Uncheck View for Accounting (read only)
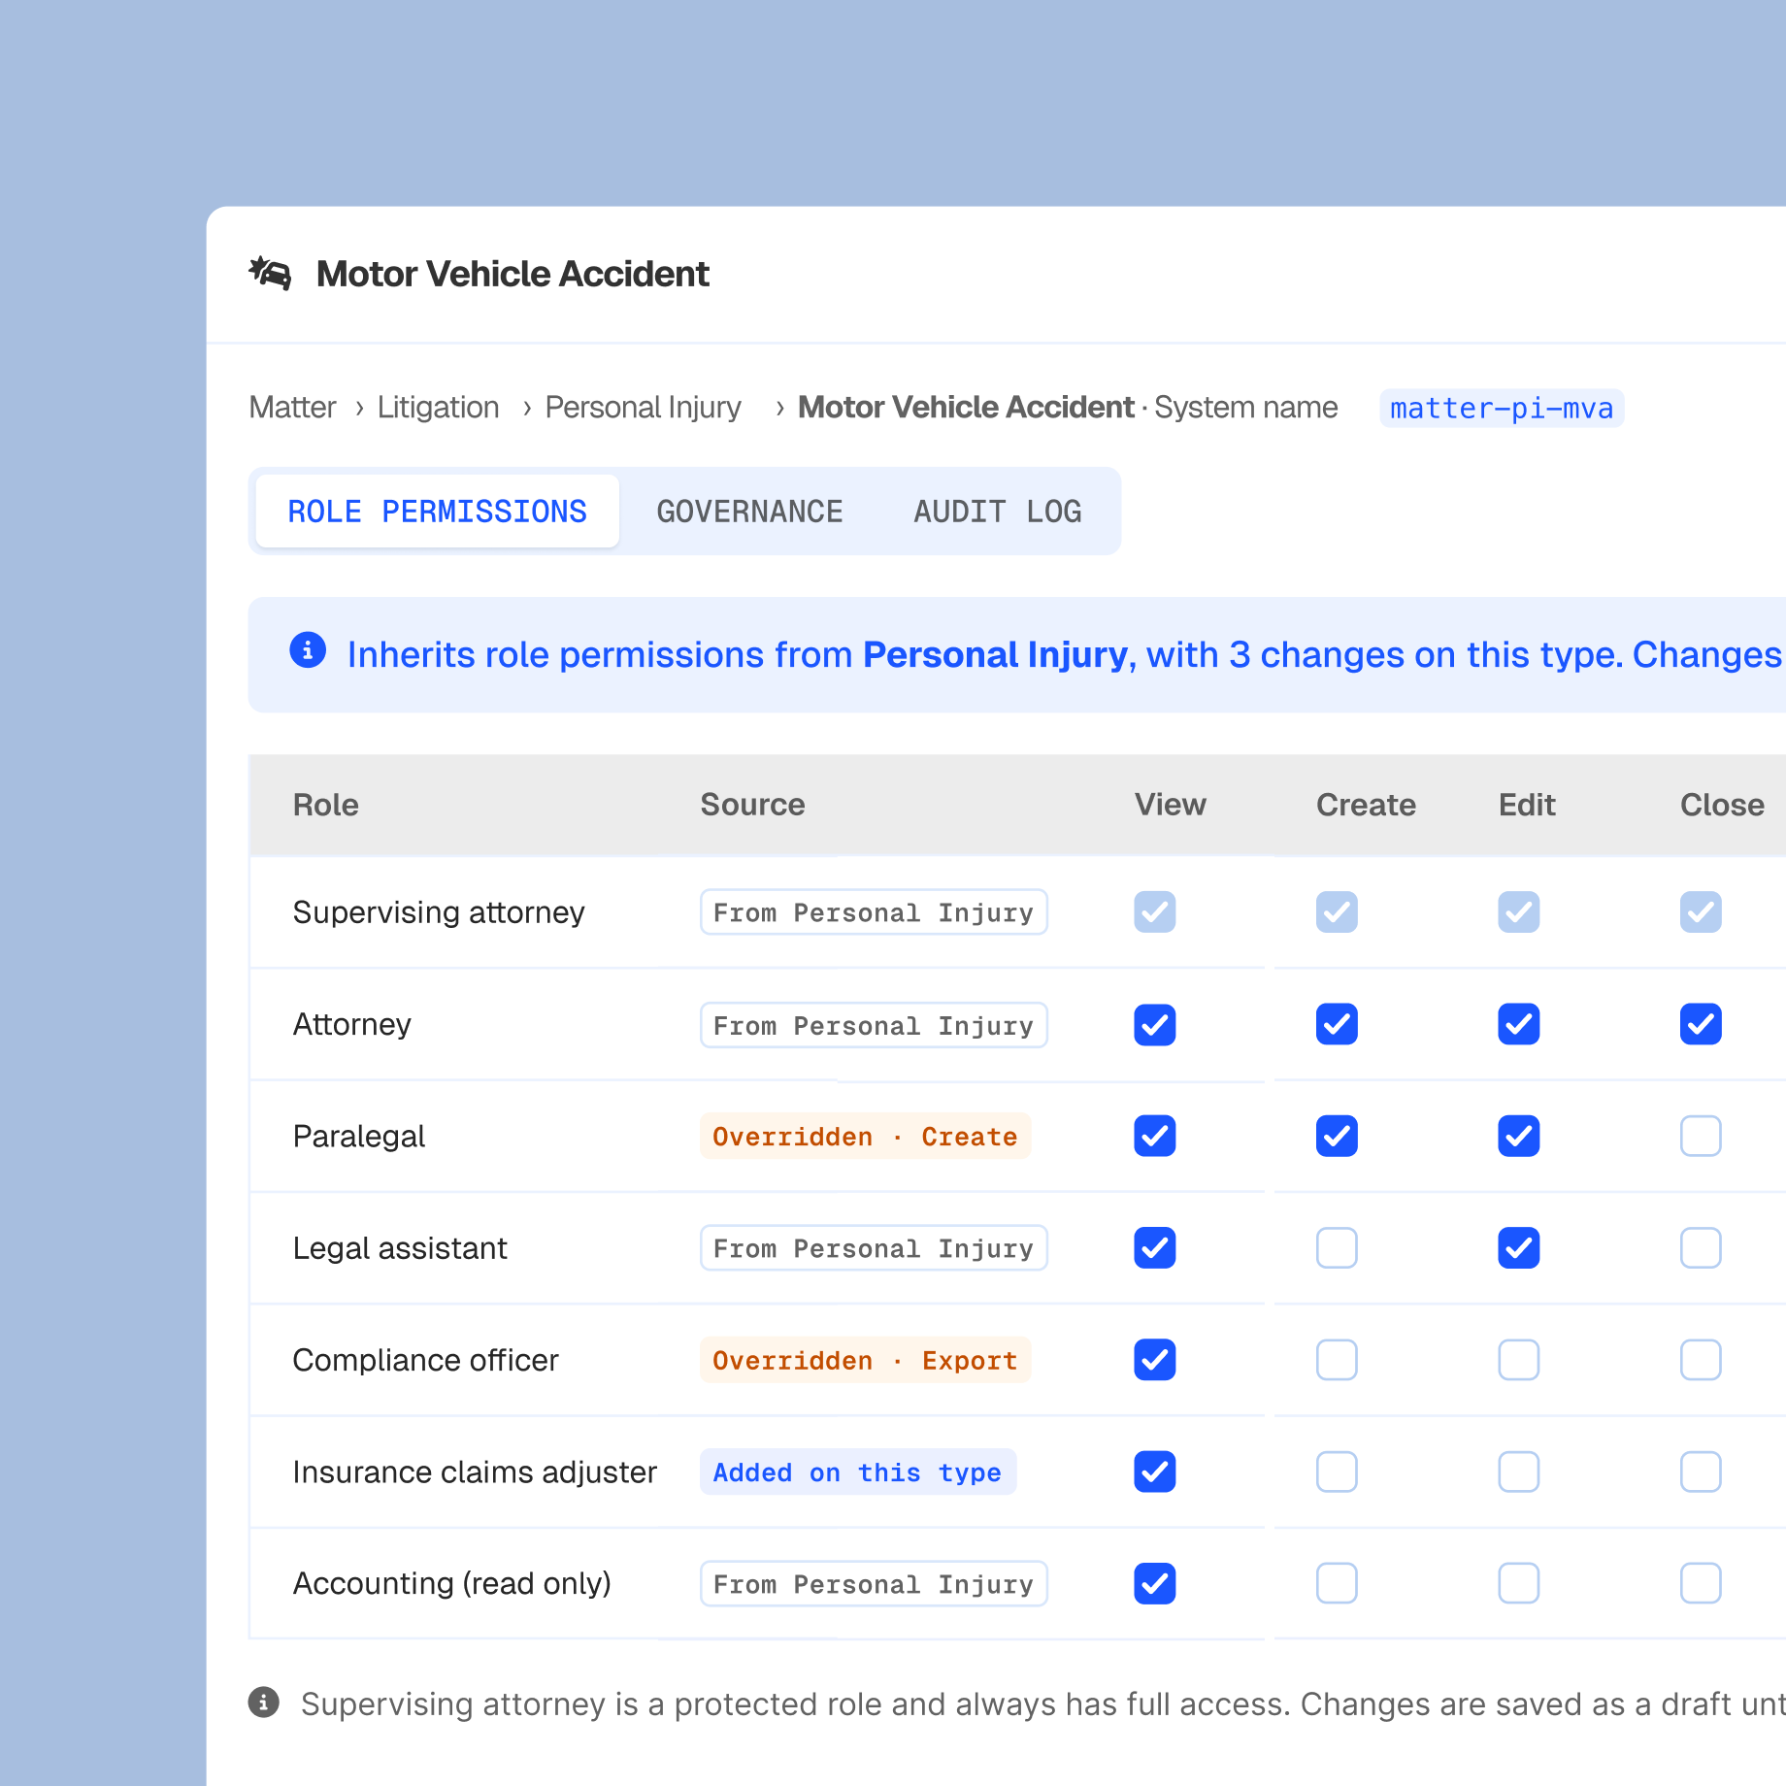 pyautogui.click(x=1155, y=1583)
